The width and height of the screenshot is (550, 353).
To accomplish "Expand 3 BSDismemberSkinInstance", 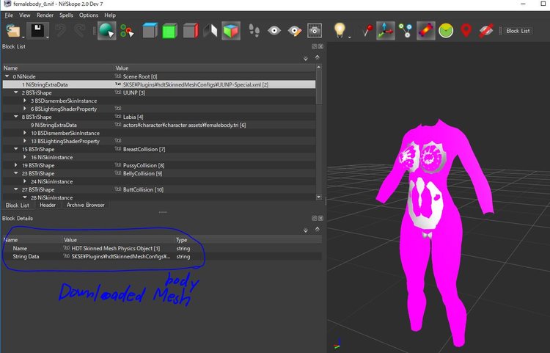I will pyautogui.click(x=24, y=101).
